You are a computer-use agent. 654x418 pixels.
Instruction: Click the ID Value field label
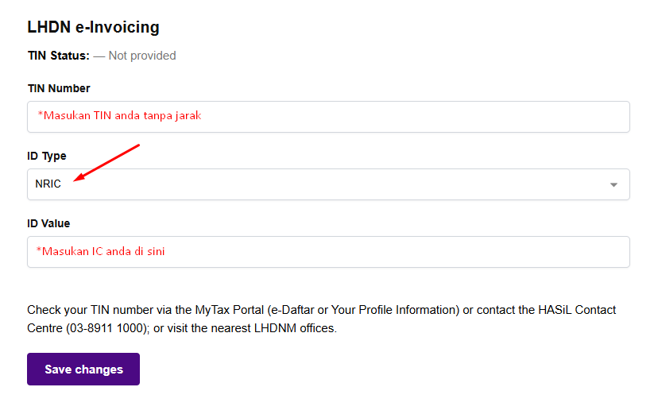(48, 223)
